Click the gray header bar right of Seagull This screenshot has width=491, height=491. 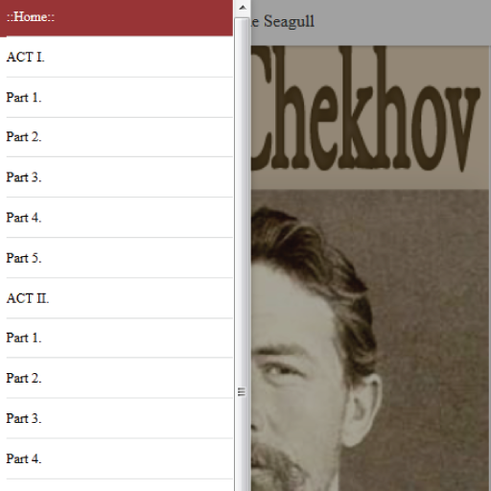tap(403, 22)
